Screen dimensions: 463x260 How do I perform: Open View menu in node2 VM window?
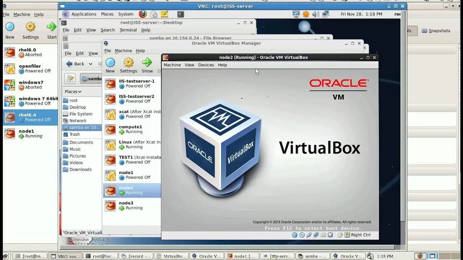click(190, 65)
